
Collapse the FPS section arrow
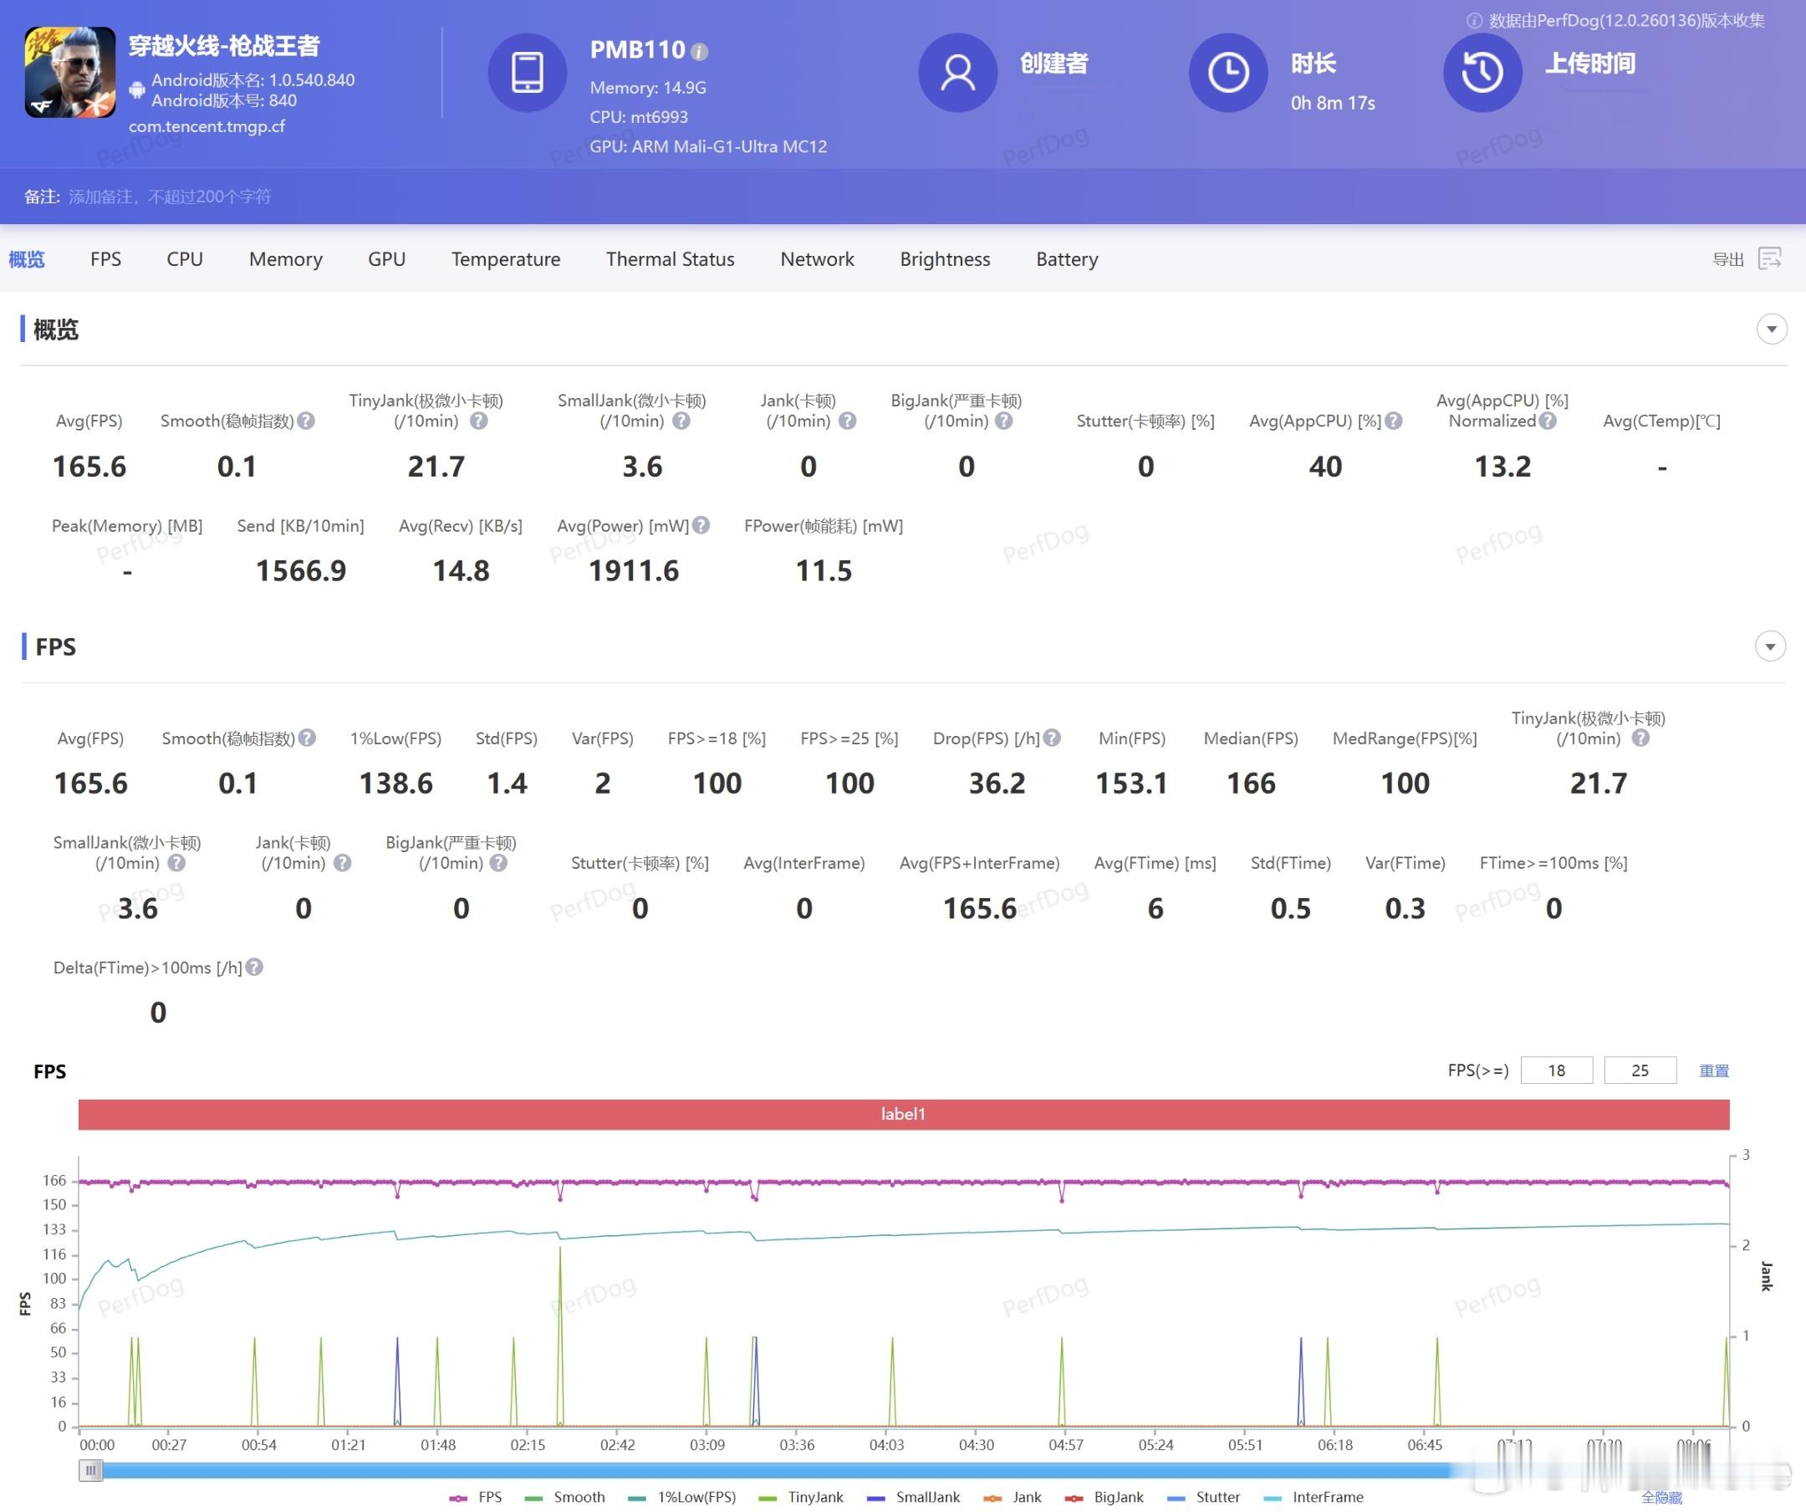coord(1770,646)
